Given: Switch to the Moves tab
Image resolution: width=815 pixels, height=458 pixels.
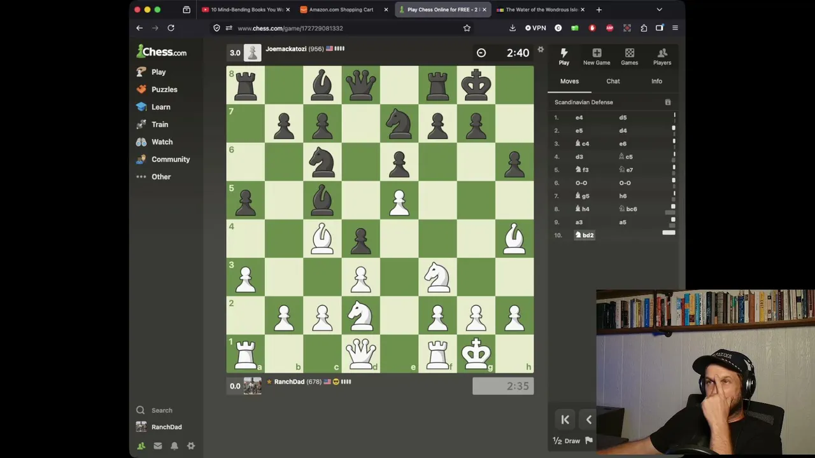Looking at the screenshot, I should click(x=569, y=81).
